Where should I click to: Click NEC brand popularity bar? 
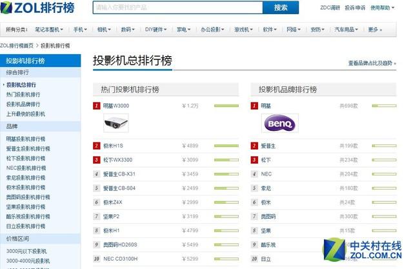pos(384,174)
